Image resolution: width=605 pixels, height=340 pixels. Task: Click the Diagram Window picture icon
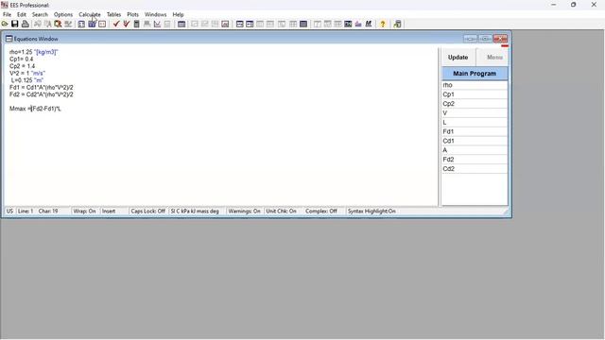pyautogui.click(x=348, y=24)
